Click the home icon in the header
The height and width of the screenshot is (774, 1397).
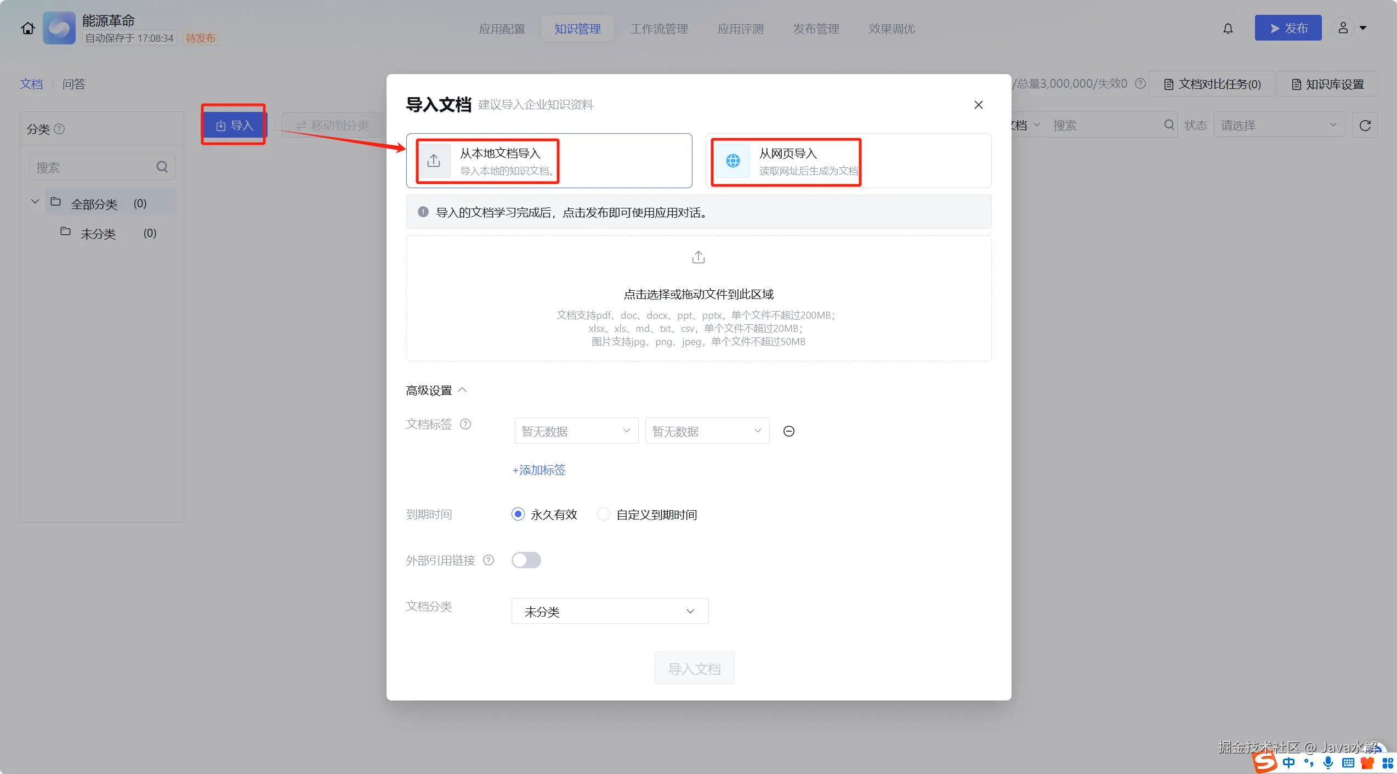[28, 28]
